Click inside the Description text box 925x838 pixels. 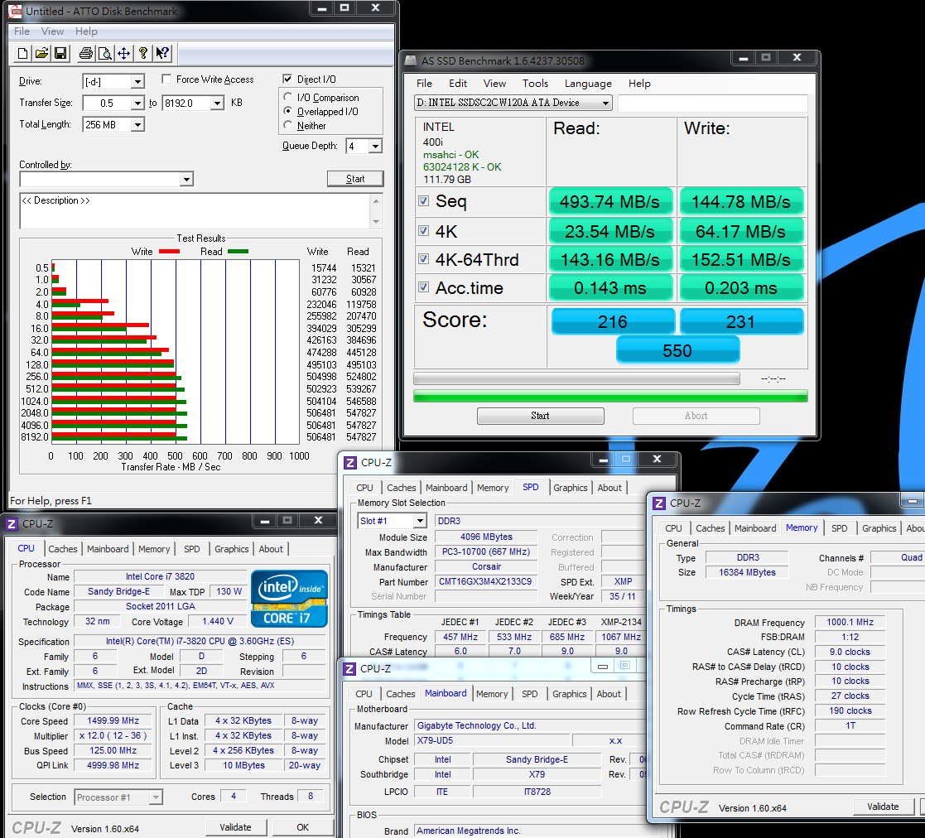click(195, 211)
